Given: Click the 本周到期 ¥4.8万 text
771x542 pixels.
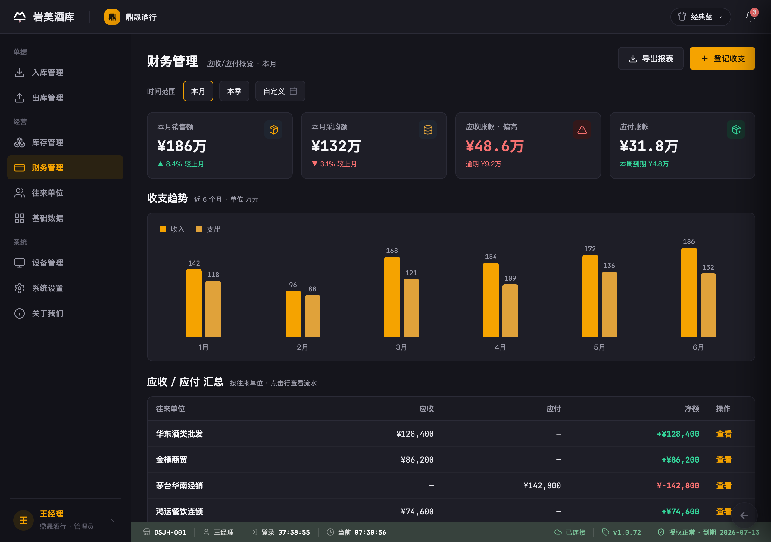Looking at the screenshot, I should pyautogui.click(x=644, y=164).
